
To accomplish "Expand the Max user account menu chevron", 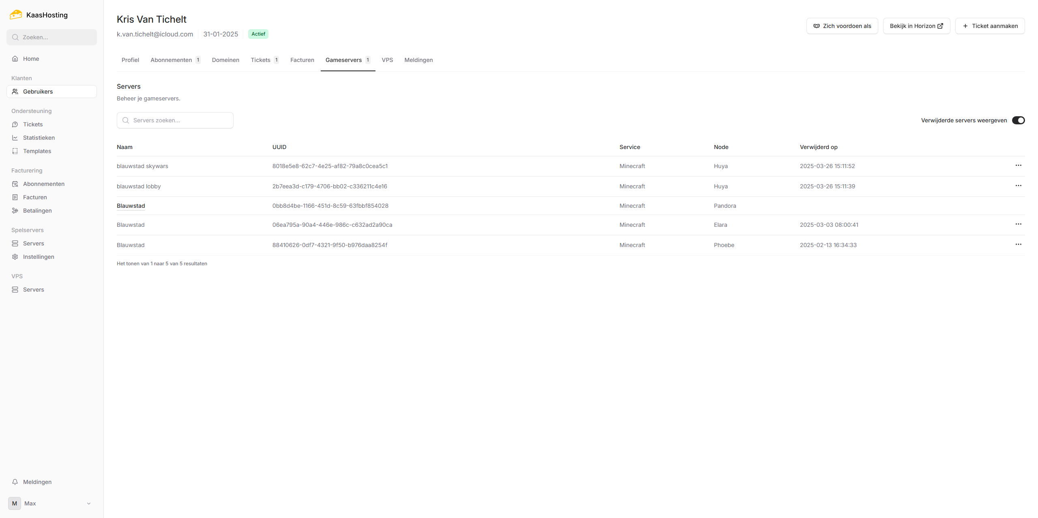I will pos(89,503).
